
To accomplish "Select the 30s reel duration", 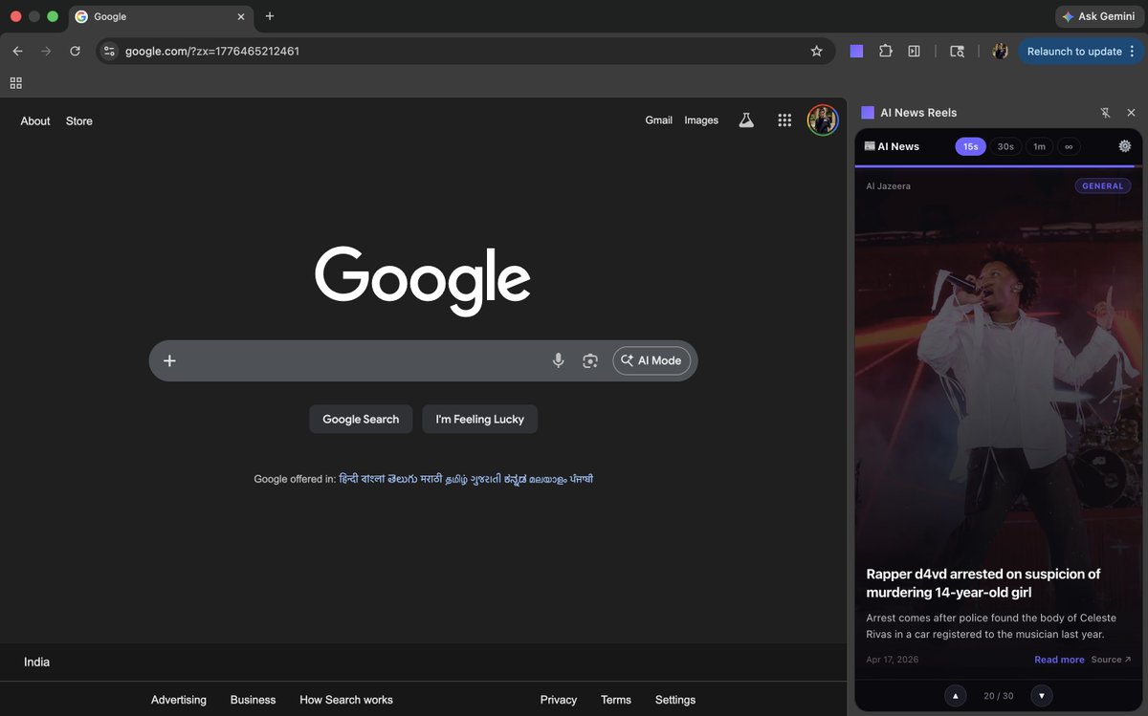I will pos(1005,145).
